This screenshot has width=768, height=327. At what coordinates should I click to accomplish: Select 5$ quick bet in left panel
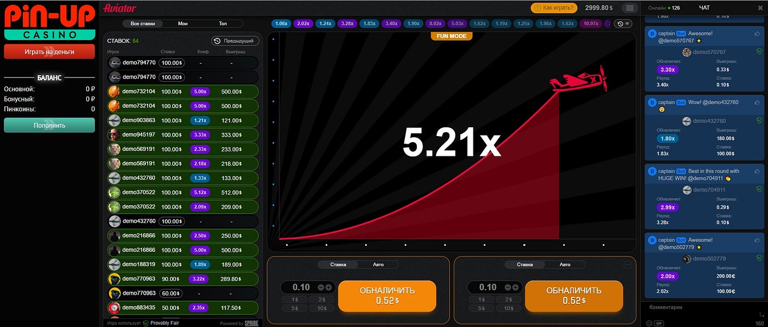pyautogui.click(x=294, y=308)
